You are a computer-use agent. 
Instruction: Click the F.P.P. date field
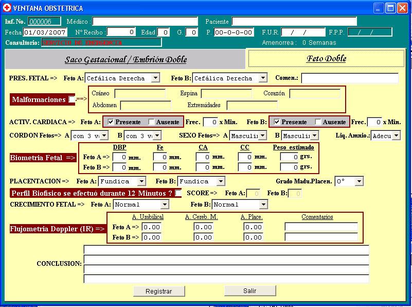[x=370, y=32]
